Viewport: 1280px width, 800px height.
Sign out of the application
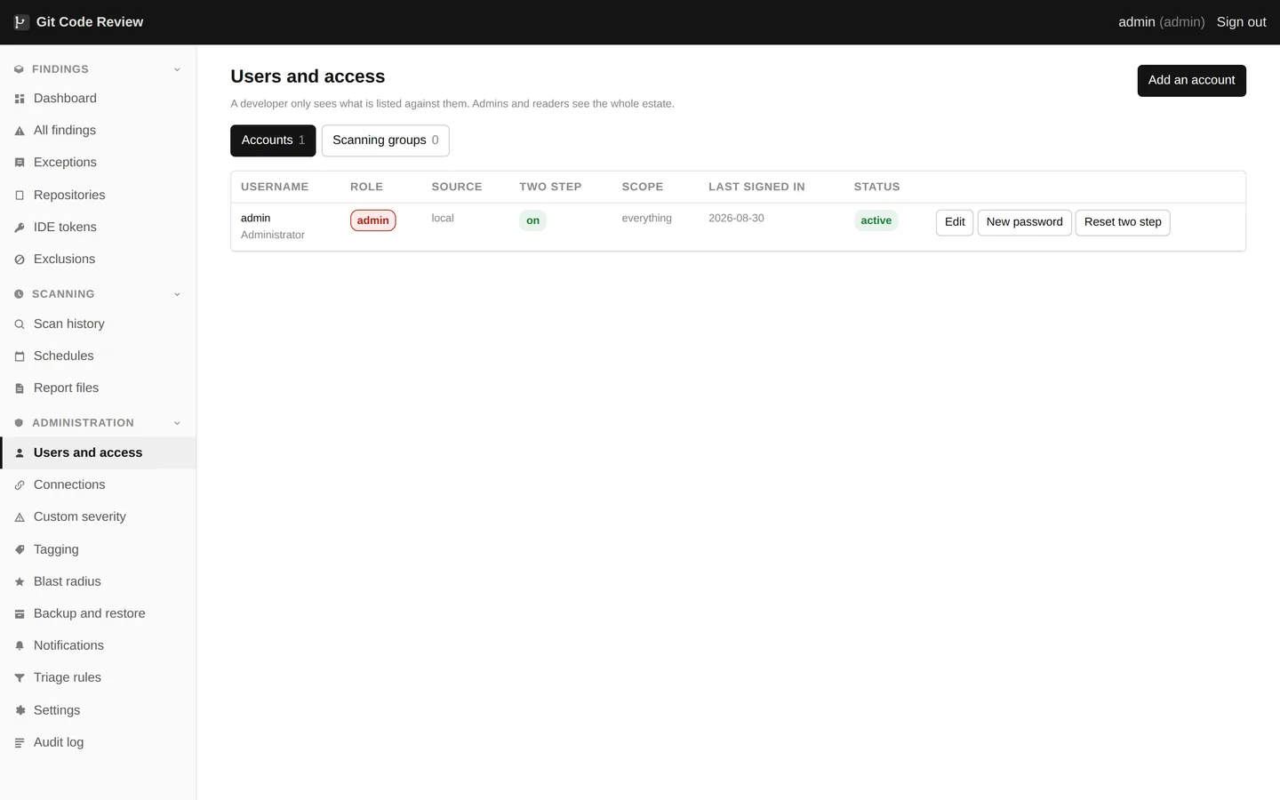click(x=1241, y=22)
